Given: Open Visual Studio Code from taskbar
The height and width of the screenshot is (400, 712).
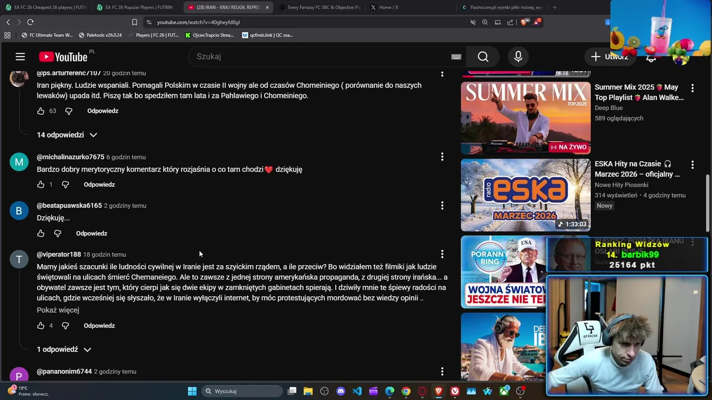Looking at the screenshot, I should coord(357,391).
